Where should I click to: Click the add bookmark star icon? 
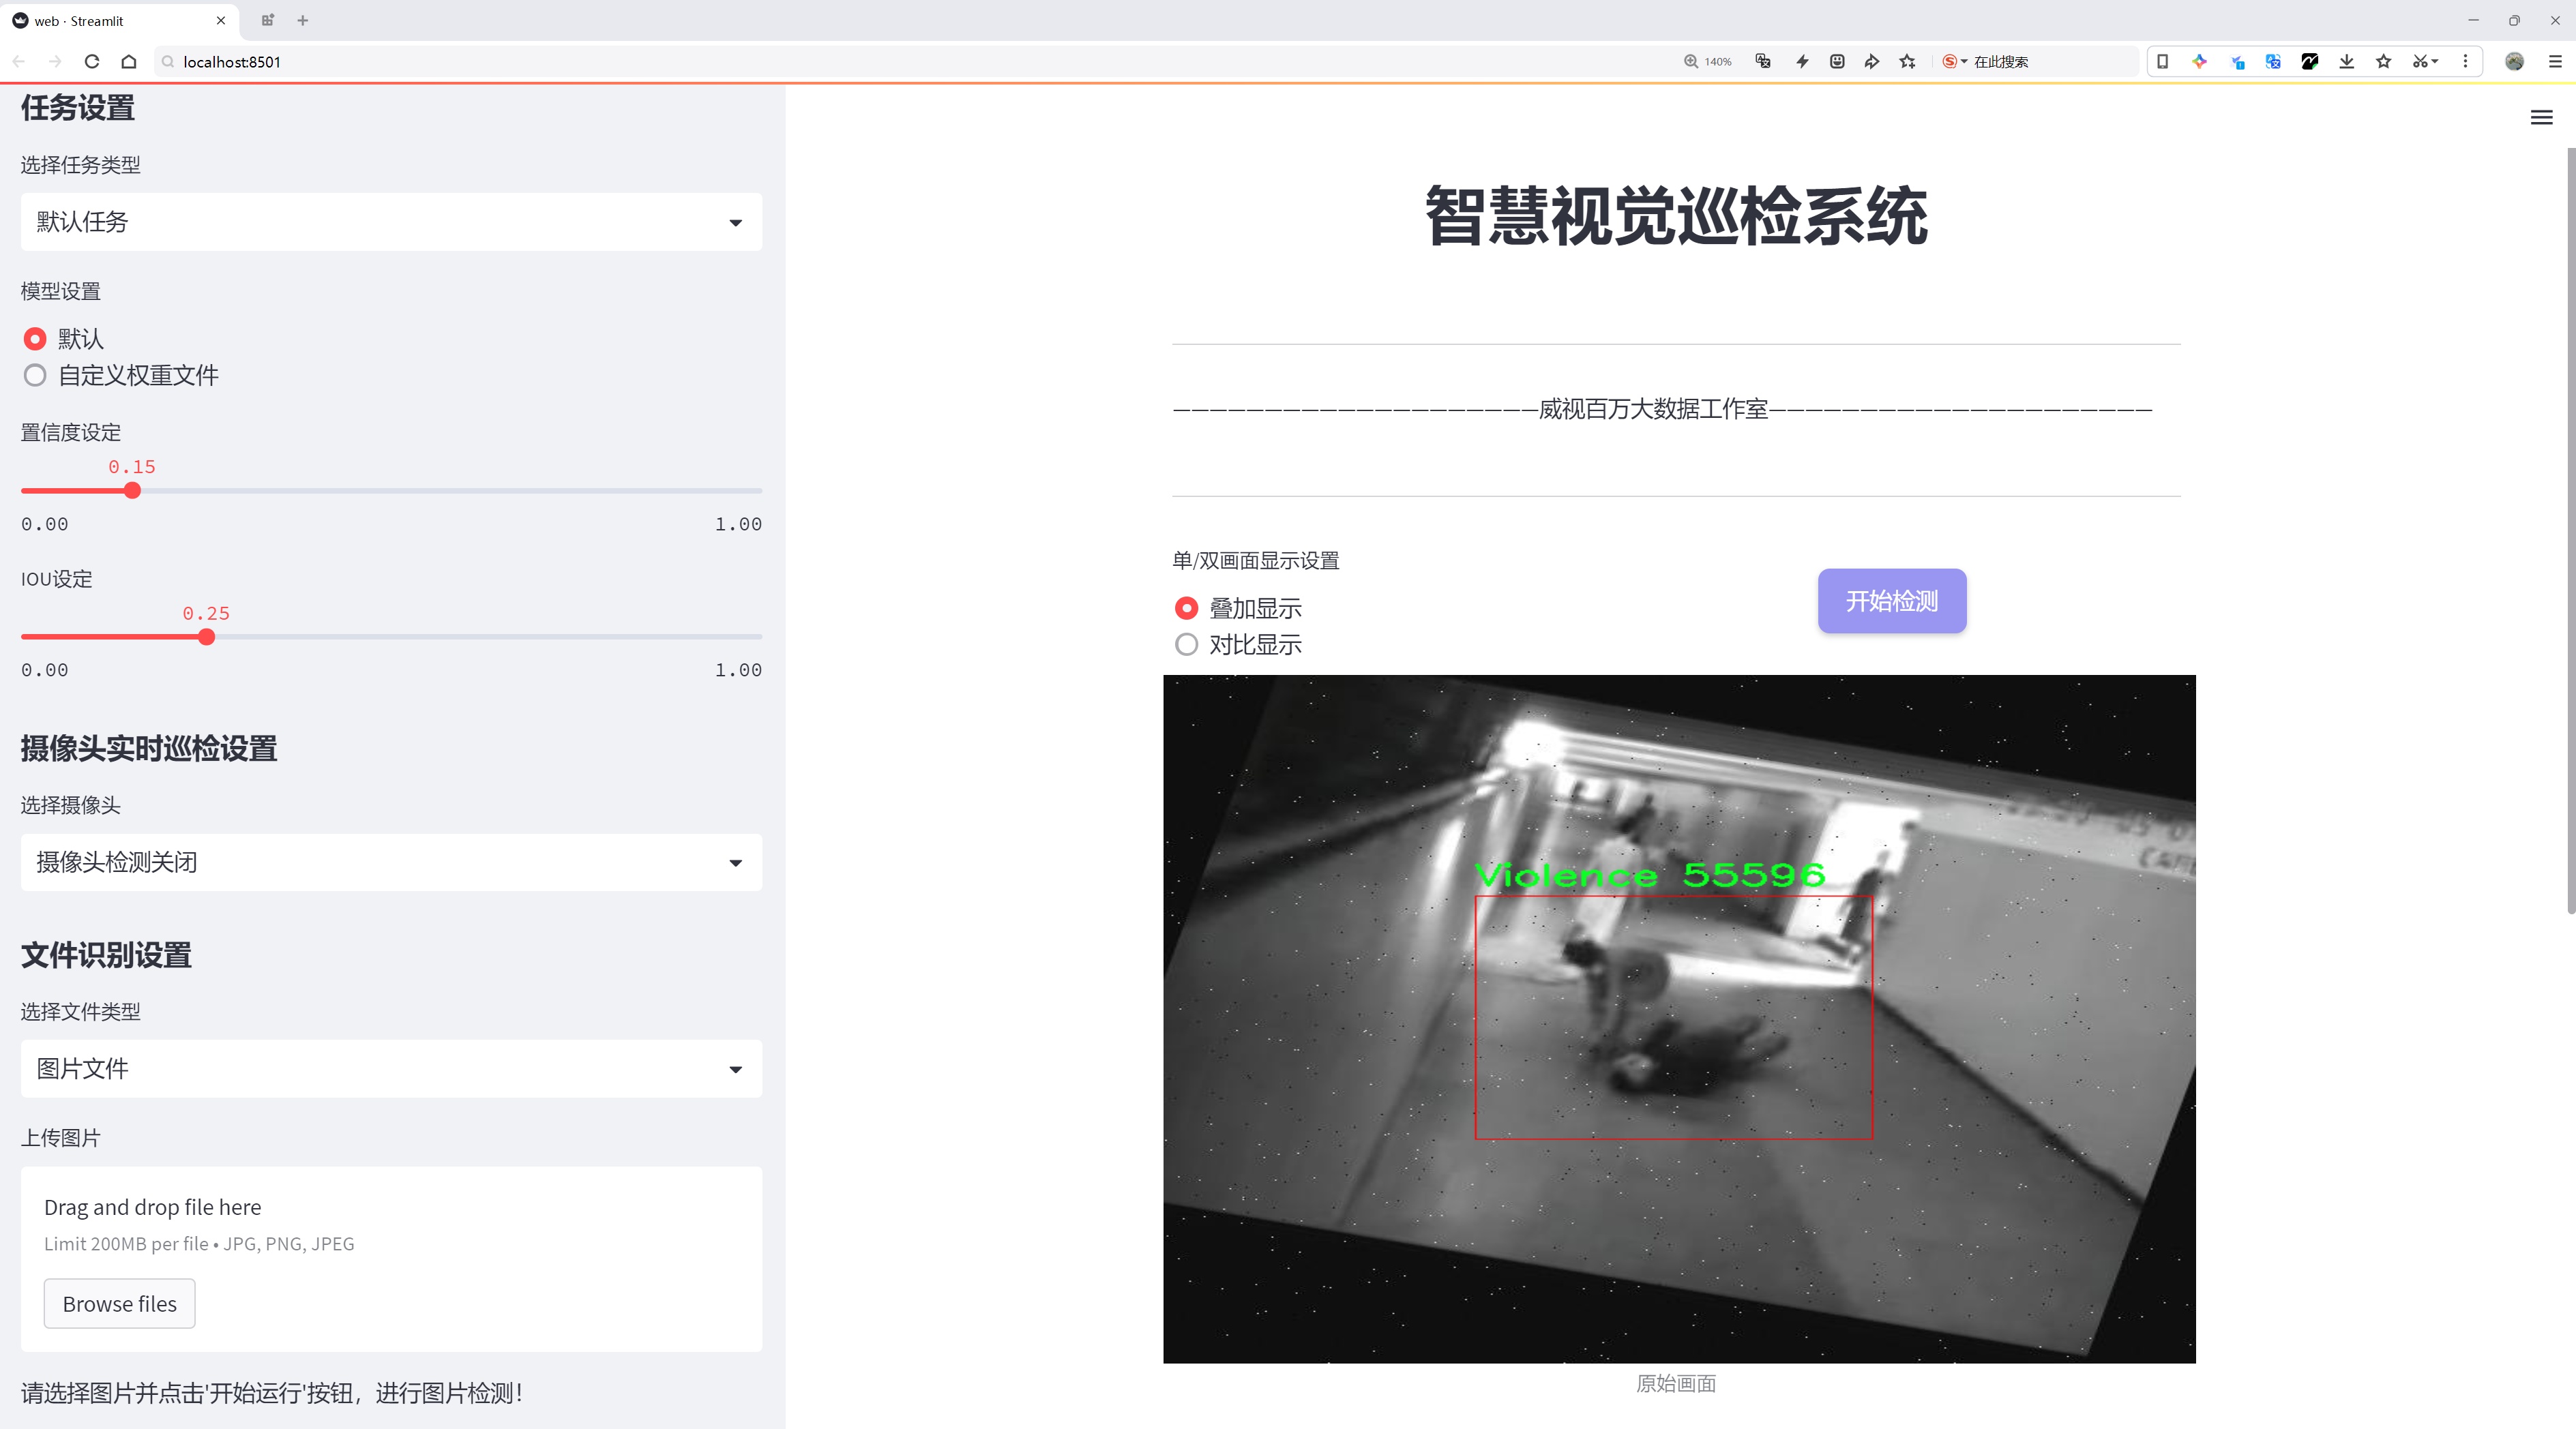tap(1908, 62)
